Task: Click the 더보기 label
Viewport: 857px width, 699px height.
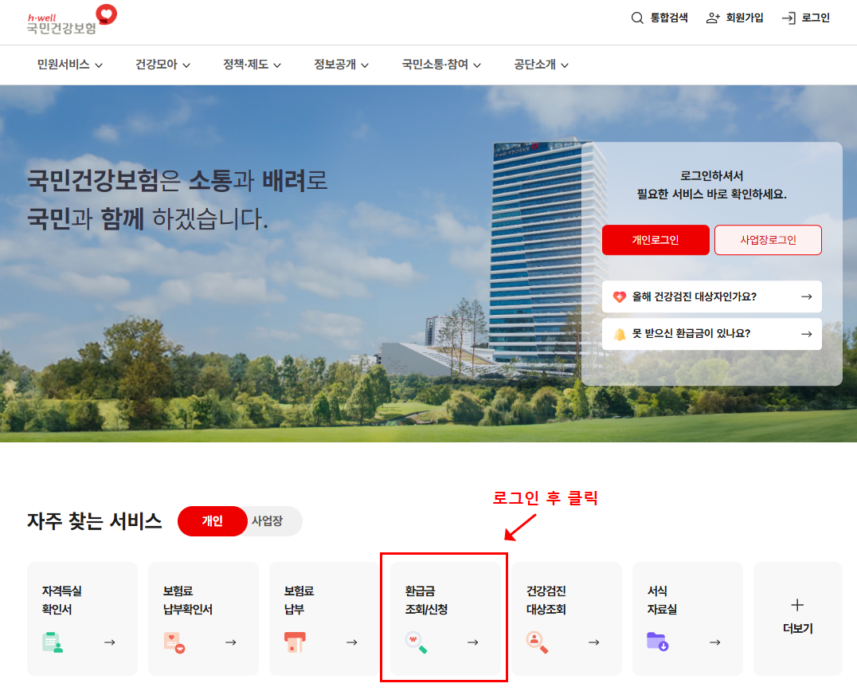Action: coord(797,629)
